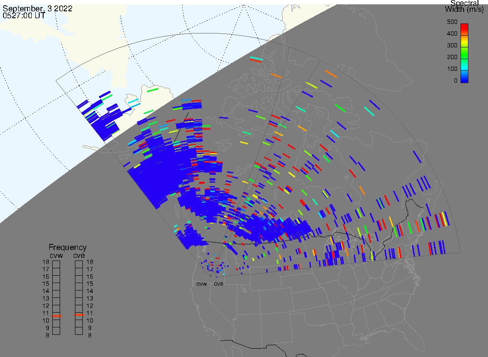Click the cvw frequency red marker
488x357 pixels.
(56, 316)
